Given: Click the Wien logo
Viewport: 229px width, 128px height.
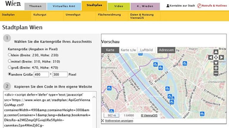Looking at the screenshot, I should point(13,4).
